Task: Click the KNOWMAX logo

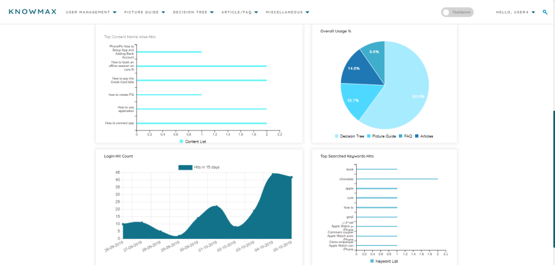Action: point(32,12)
